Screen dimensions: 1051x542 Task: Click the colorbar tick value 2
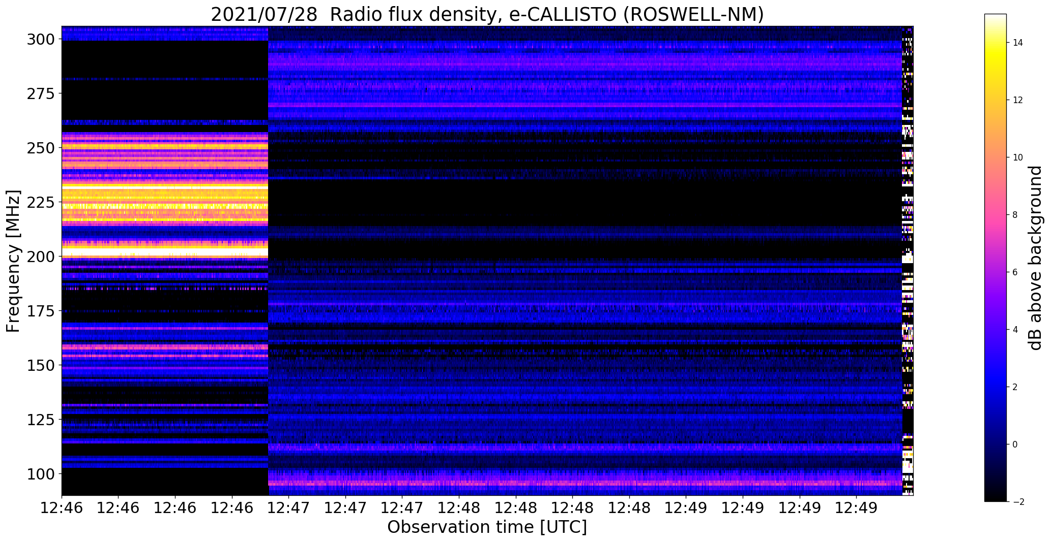(x=1015, y=387)
